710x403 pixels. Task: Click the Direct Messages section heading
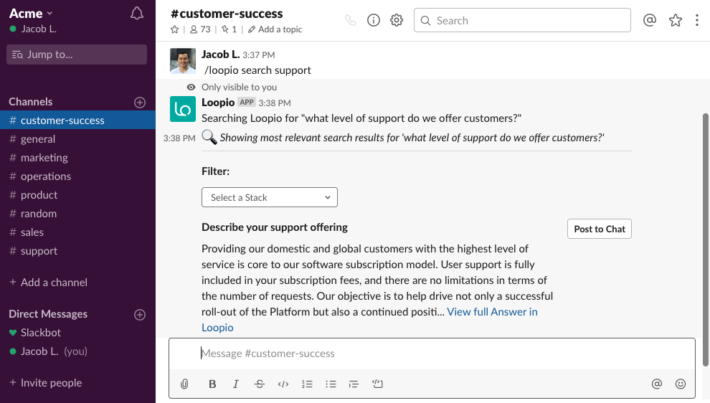coord(48,314)
